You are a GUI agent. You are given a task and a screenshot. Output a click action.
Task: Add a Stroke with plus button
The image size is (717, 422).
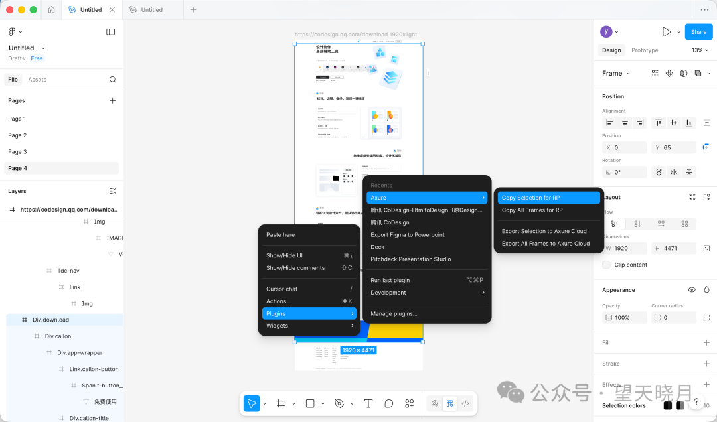[x=706, y=364]
